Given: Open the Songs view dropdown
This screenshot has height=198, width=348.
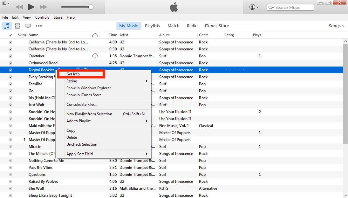Looking at the screenshot, I should (337, 26).
